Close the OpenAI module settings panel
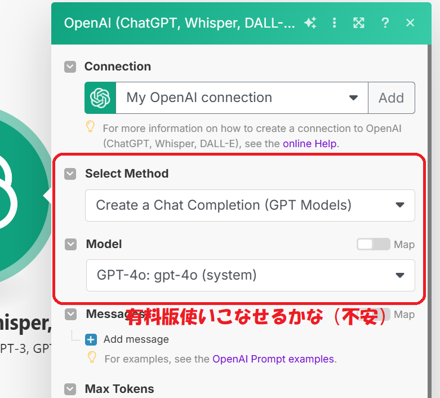Screen dimensions: 440x398 point(410,23)
